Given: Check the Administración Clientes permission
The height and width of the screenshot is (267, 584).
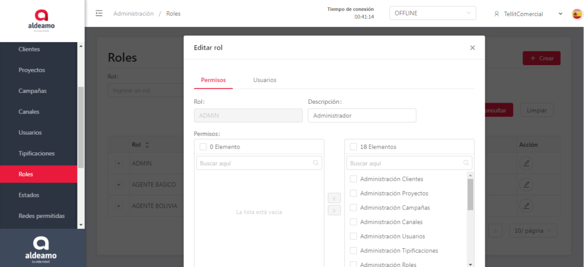Looking at the screenshot, I should (353, 179).
